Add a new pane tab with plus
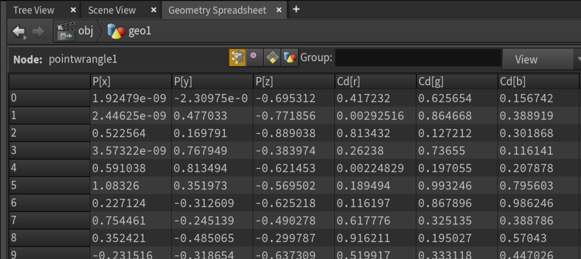The width and height of the screenshot is (581, 259). click(x=296, y=9)
